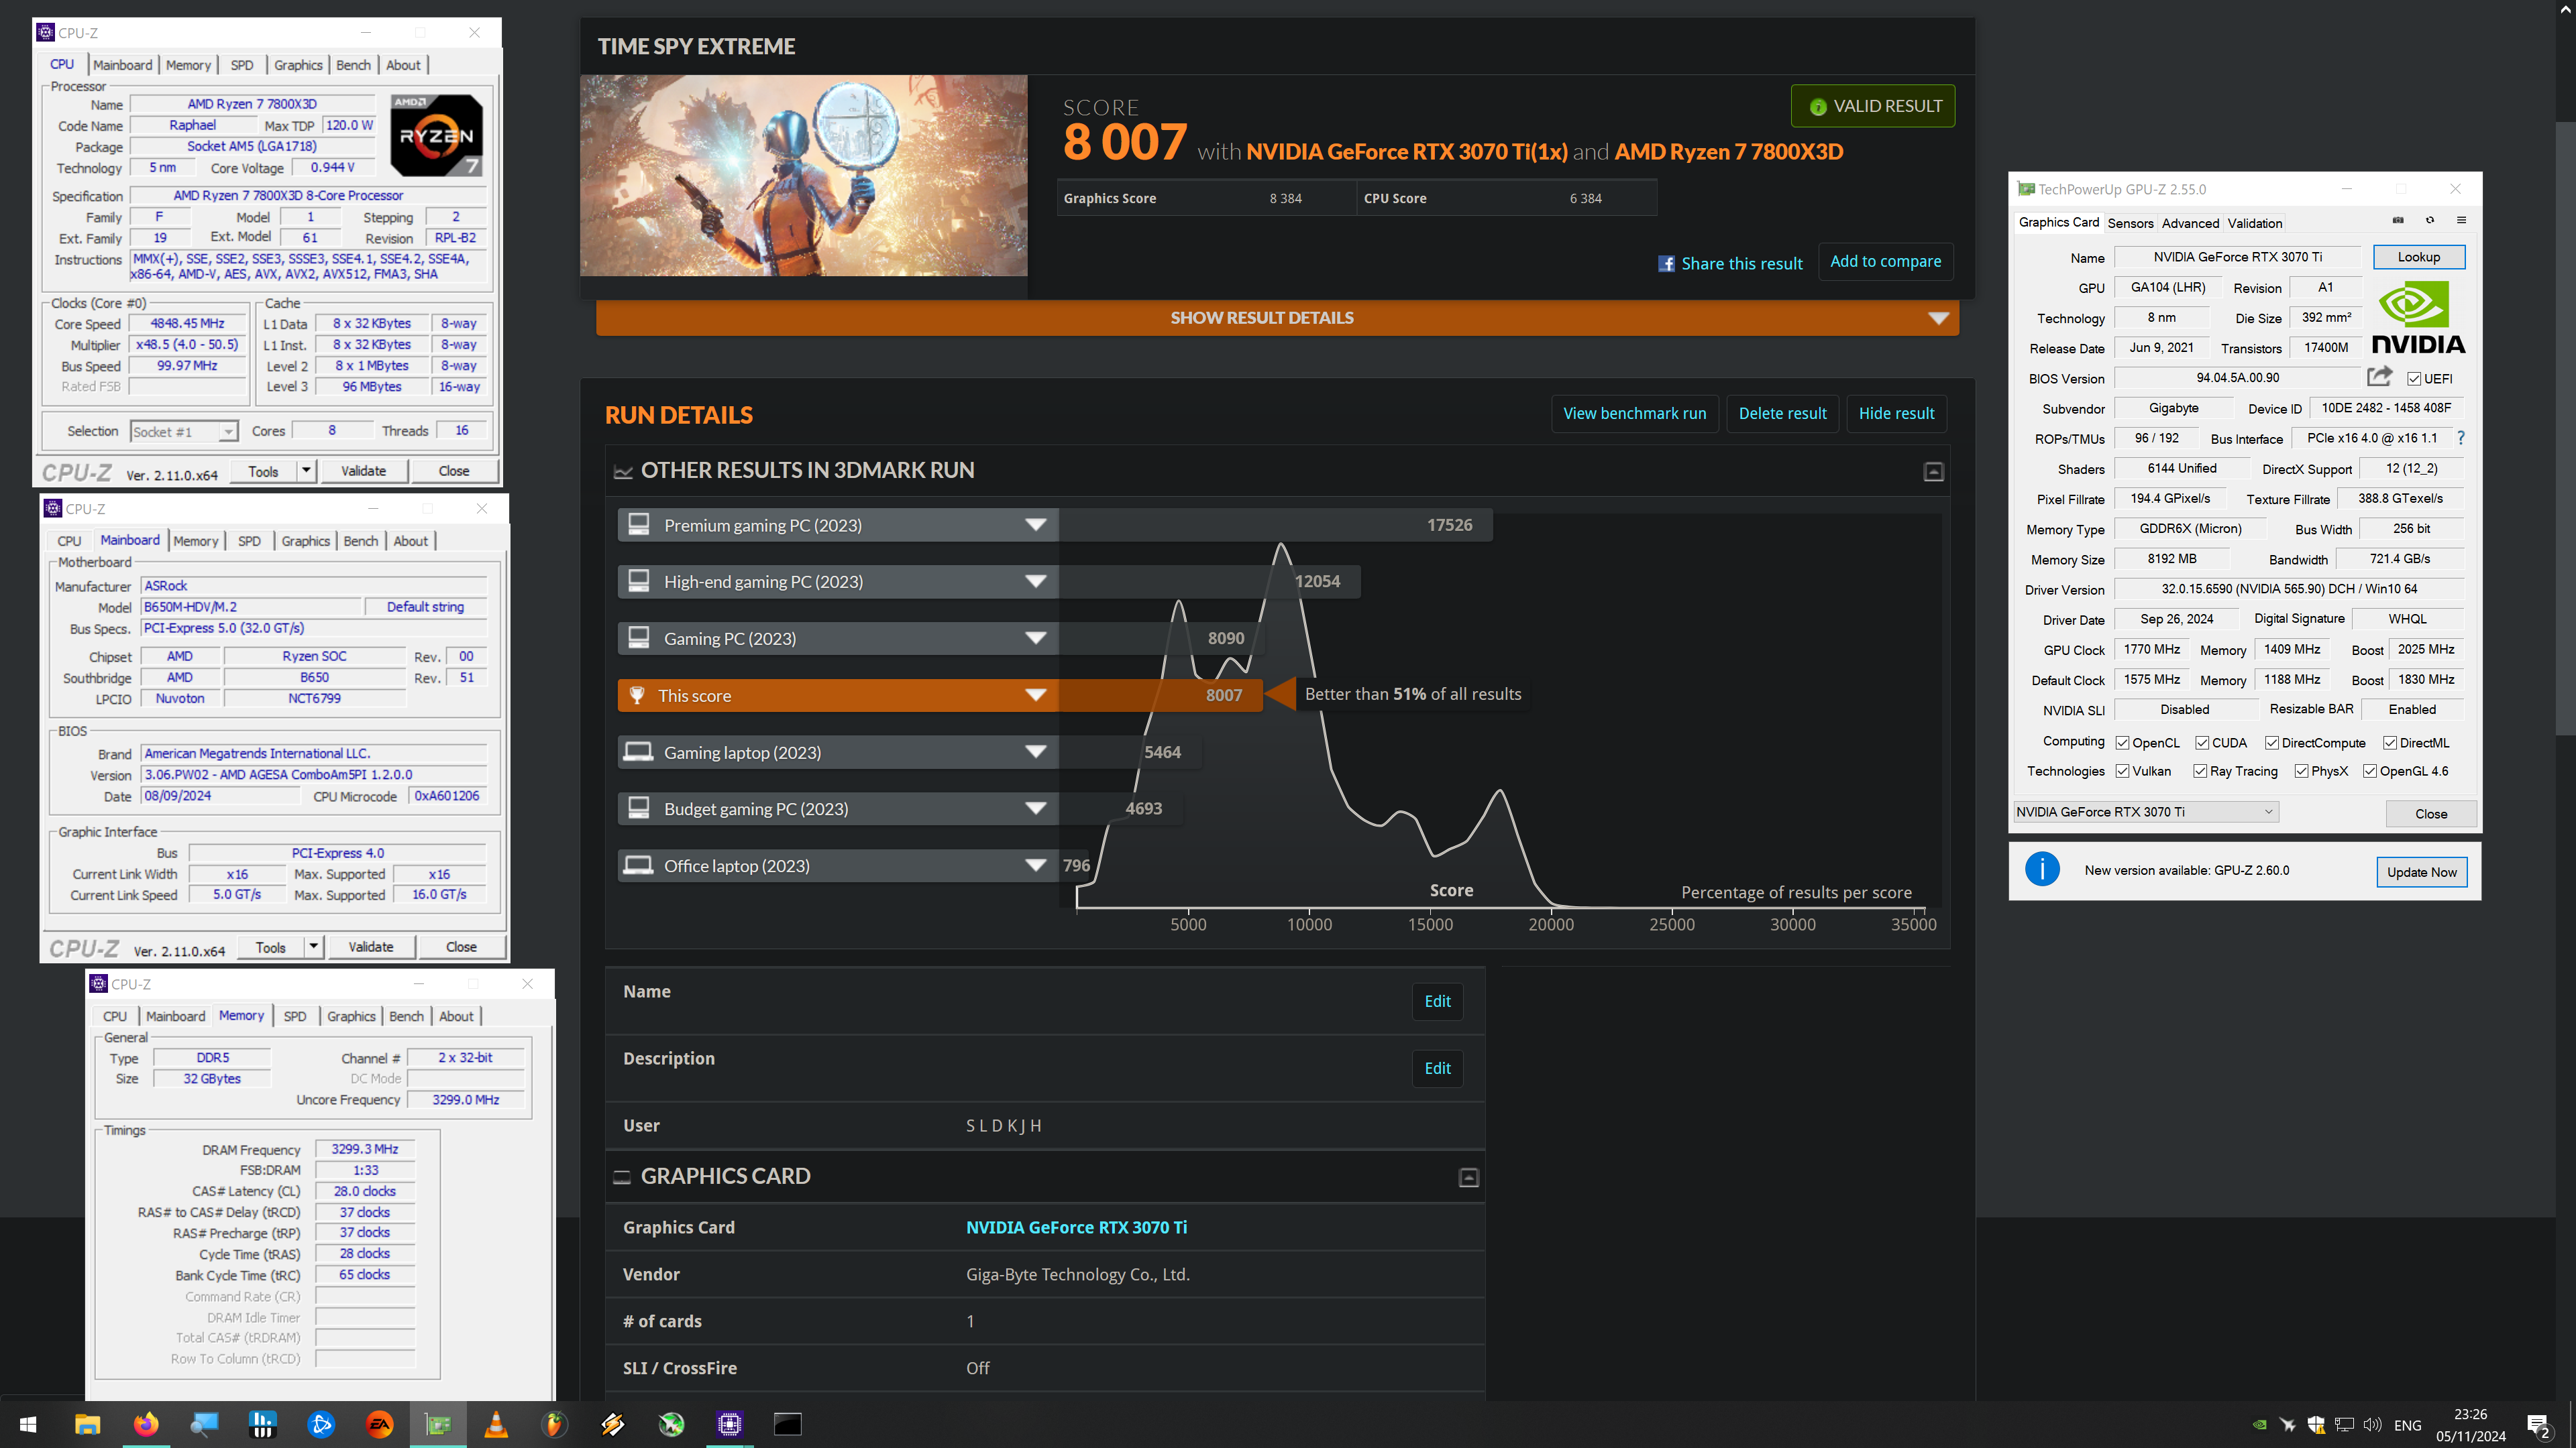This screenshot has width=2576, height=1448.
Task: Click the Time Spy Extreme benchmark thumbnail
Action: (x=803, y=175)
